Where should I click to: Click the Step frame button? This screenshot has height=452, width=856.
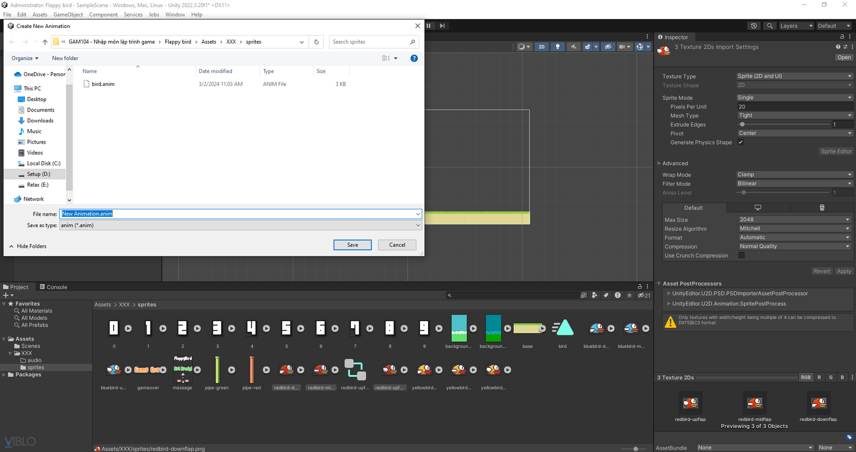(x=442, y=26)
